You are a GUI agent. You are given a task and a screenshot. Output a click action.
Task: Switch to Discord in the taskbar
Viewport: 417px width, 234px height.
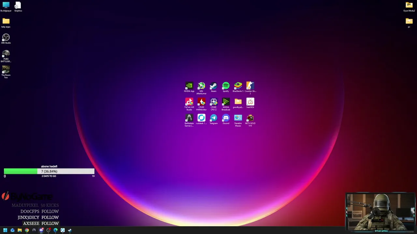(x=41, y=230)
